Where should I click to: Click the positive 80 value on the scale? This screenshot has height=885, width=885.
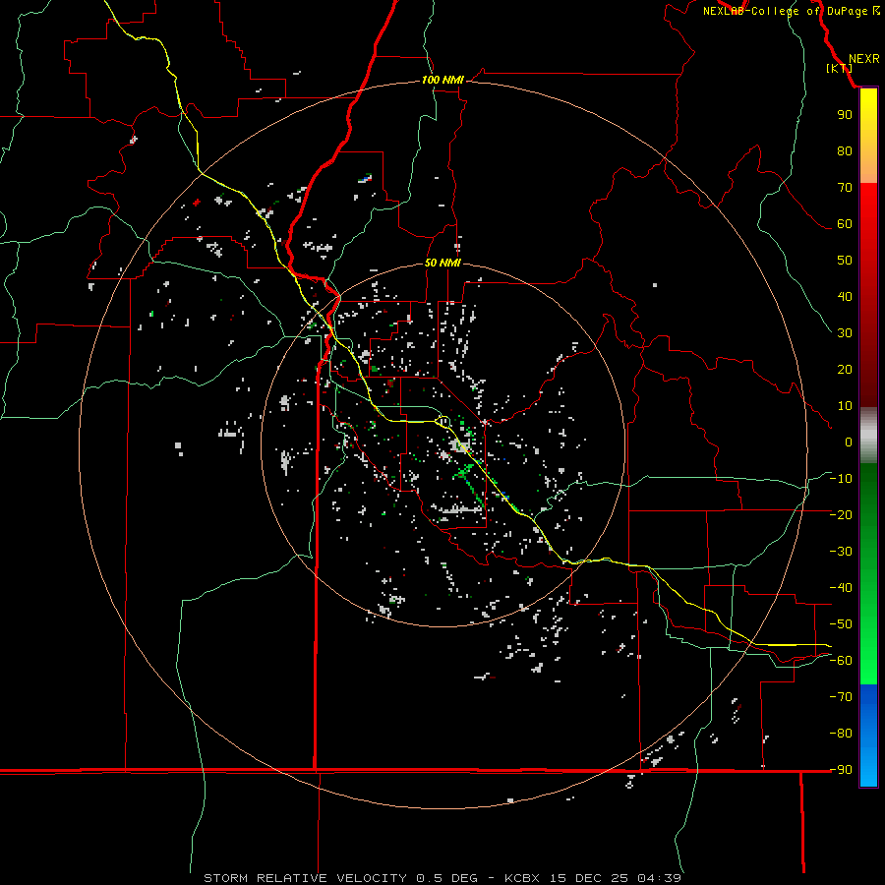tap(845, 150)
